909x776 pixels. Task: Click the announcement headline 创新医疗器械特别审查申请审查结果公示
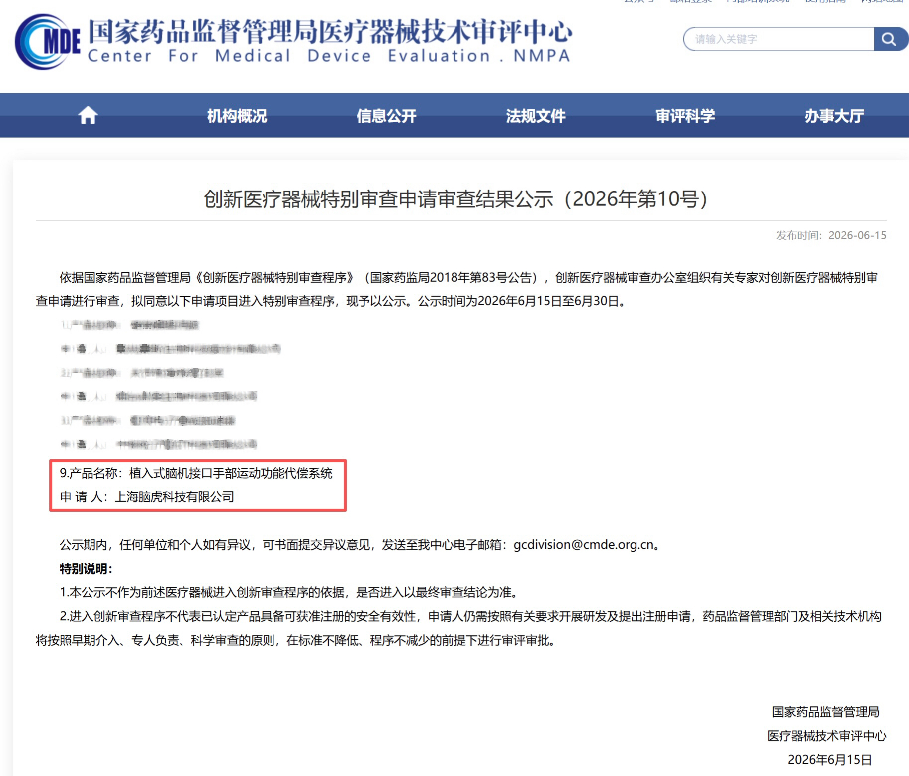click(x=455, y=199)
